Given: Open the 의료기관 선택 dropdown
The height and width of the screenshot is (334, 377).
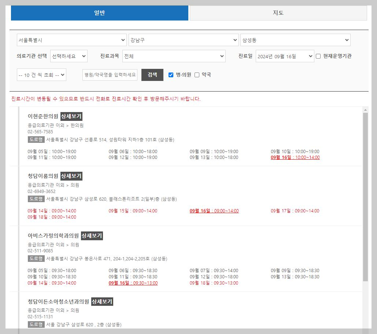Looking at the screenshot, I should pos(69,56).
